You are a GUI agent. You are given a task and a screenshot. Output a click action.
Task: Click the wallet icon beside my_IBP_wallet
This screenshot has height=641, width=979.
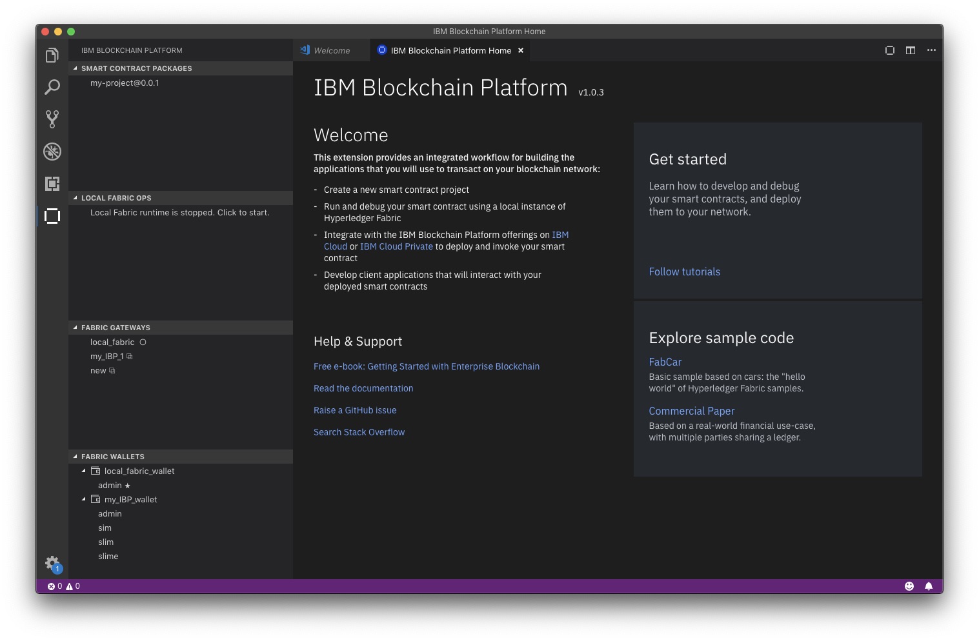pos(96,499)
